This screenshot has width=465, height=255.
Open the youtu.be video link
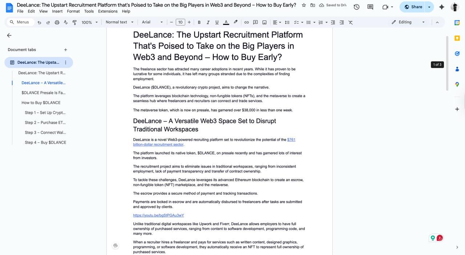[x=158, y=215]
